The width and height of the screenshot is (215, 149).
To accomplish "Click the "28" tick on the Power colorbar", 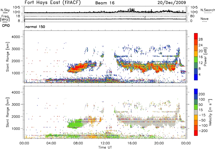I will coord(200,39).
